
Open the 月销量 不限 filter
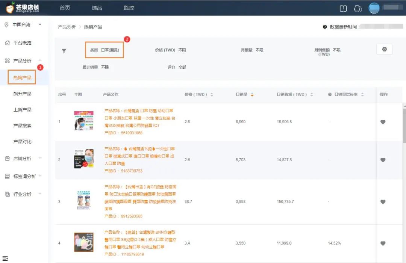click(252, 50)
